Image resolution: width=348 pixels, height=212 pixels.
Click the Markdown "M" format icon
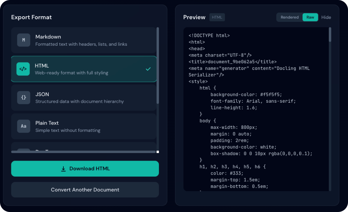coord(24,40)
